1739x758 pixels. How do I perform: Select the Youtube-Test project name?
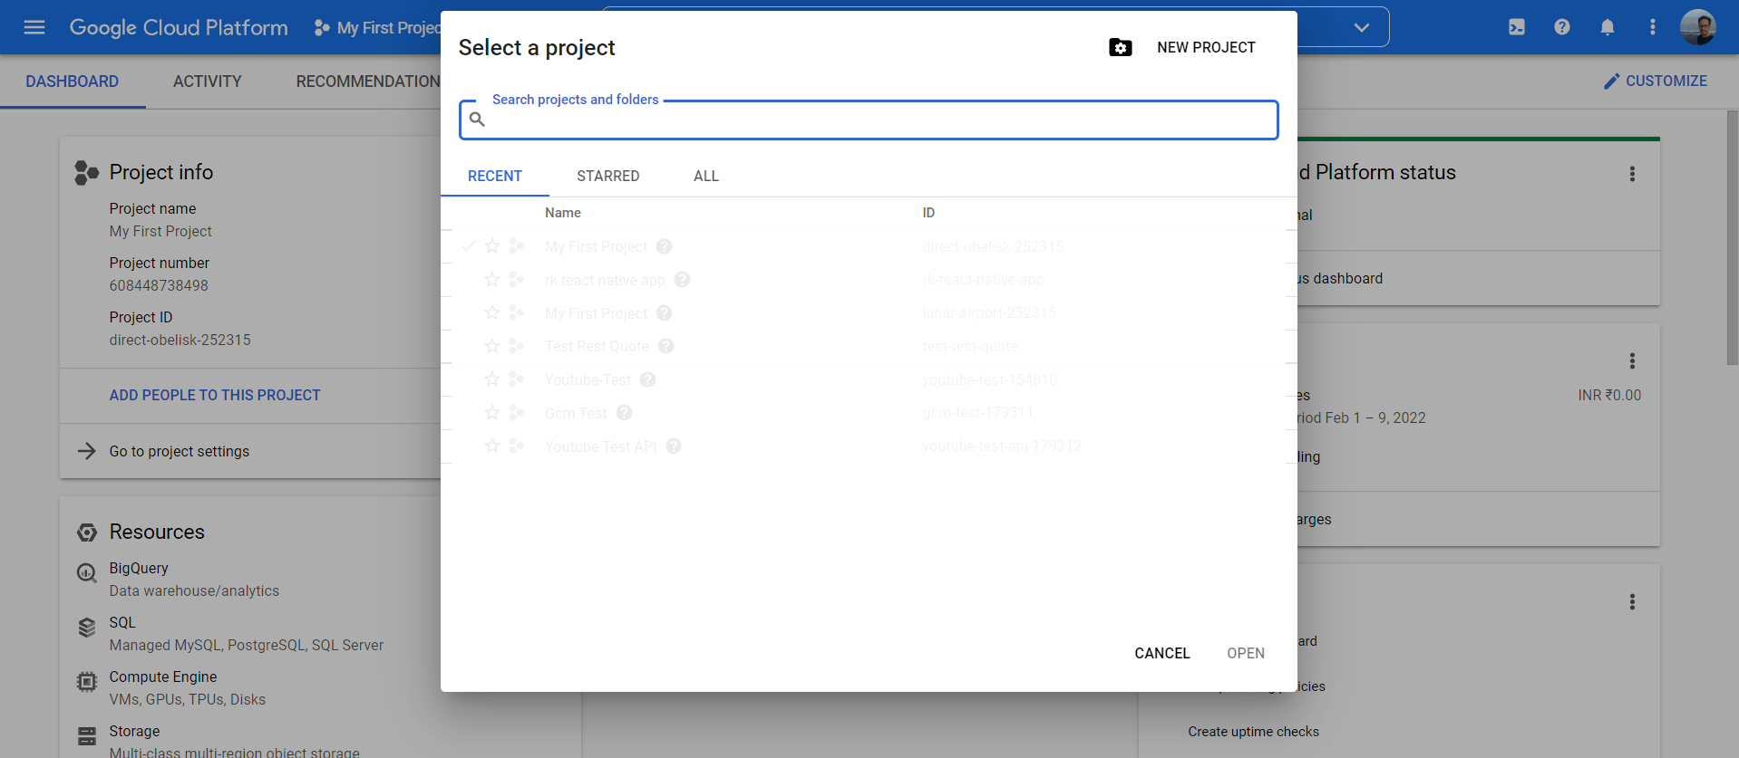coord(588,379)
